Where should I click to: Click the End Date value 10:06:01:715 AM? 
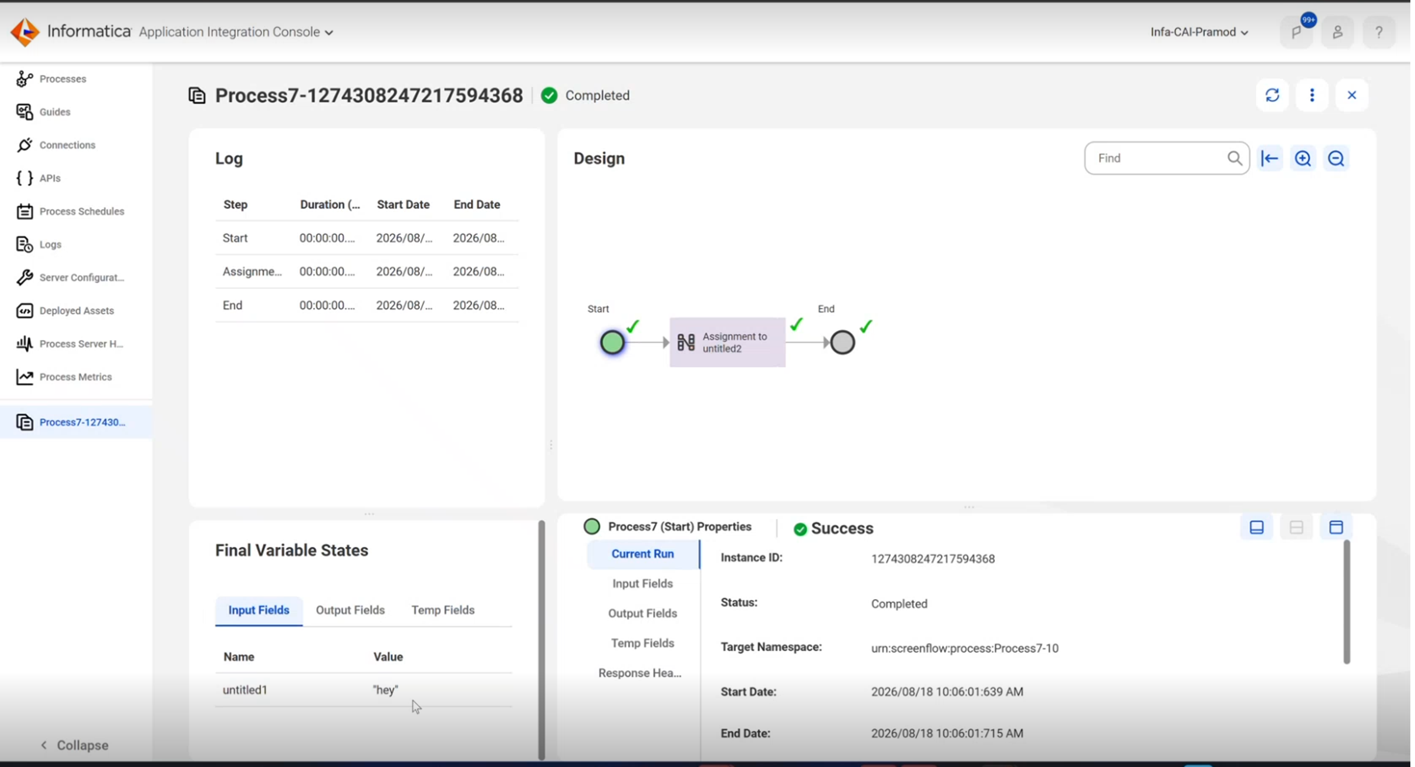pyautogui.click(x=947, y=734)
